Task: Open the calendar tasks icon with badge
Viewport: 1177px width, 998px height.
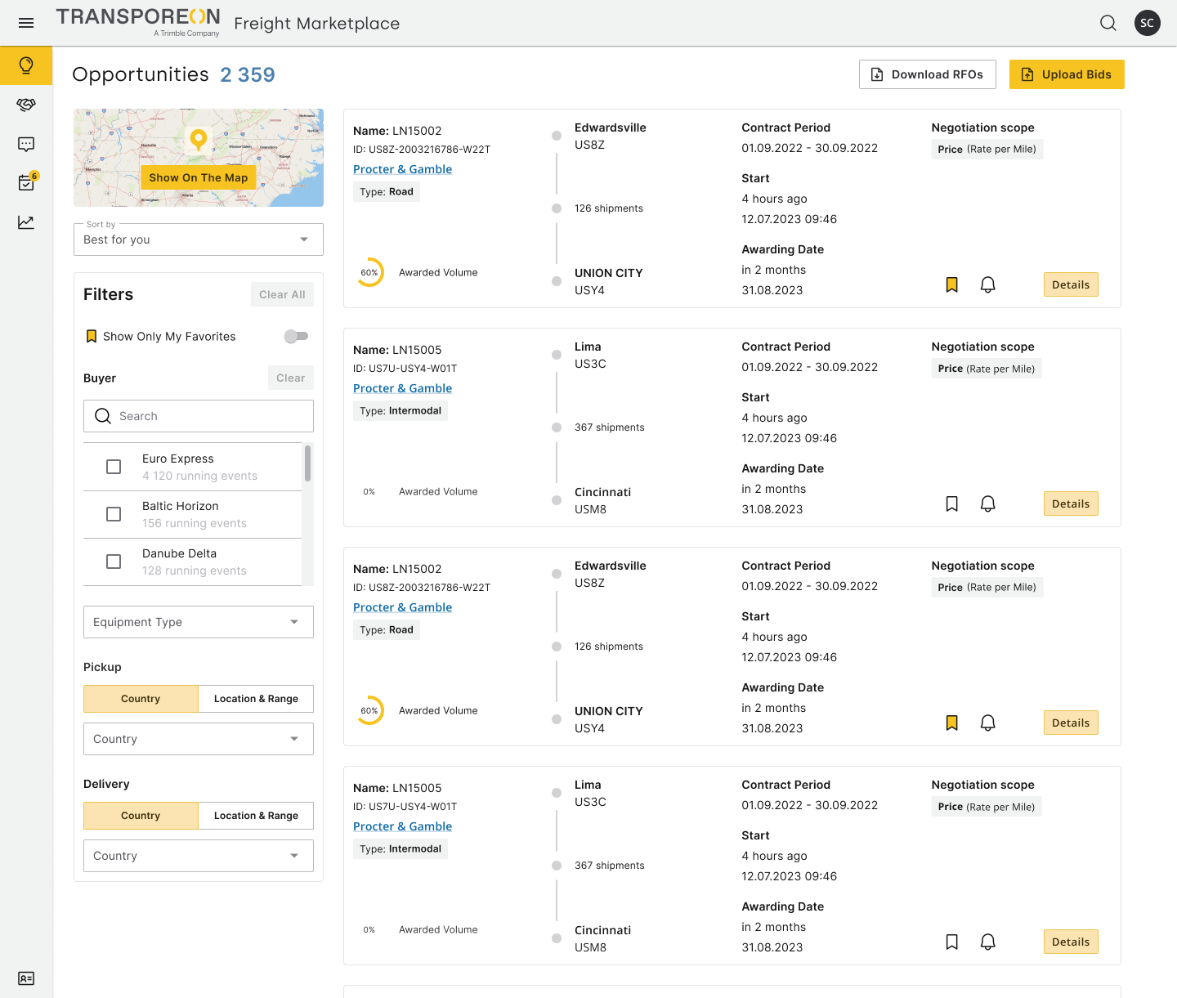Action: (x=26, y=182)
